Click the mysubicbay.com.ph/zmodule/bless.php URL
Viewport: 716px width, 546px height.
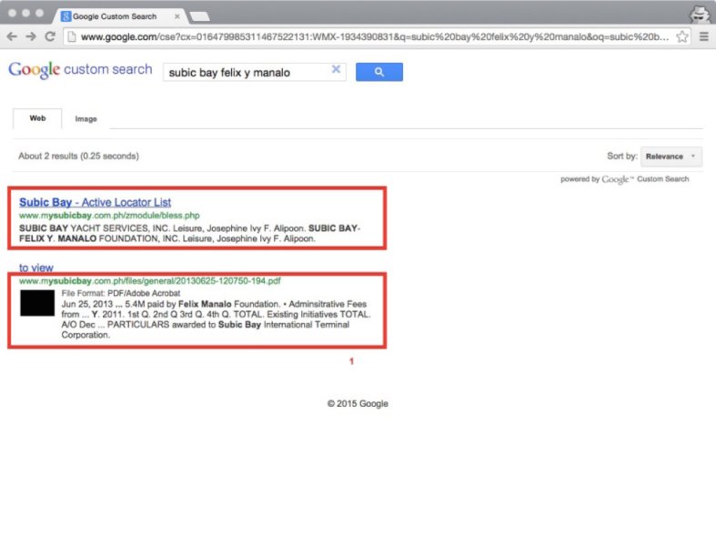pos(109,215)
